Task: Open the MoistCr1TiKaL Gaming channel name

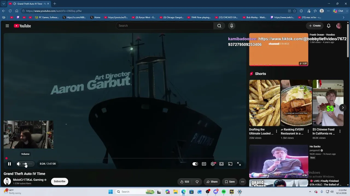Action: pyautogui.click(x=28, y=180)
